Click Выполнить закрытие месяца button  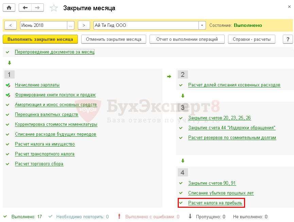40,39
